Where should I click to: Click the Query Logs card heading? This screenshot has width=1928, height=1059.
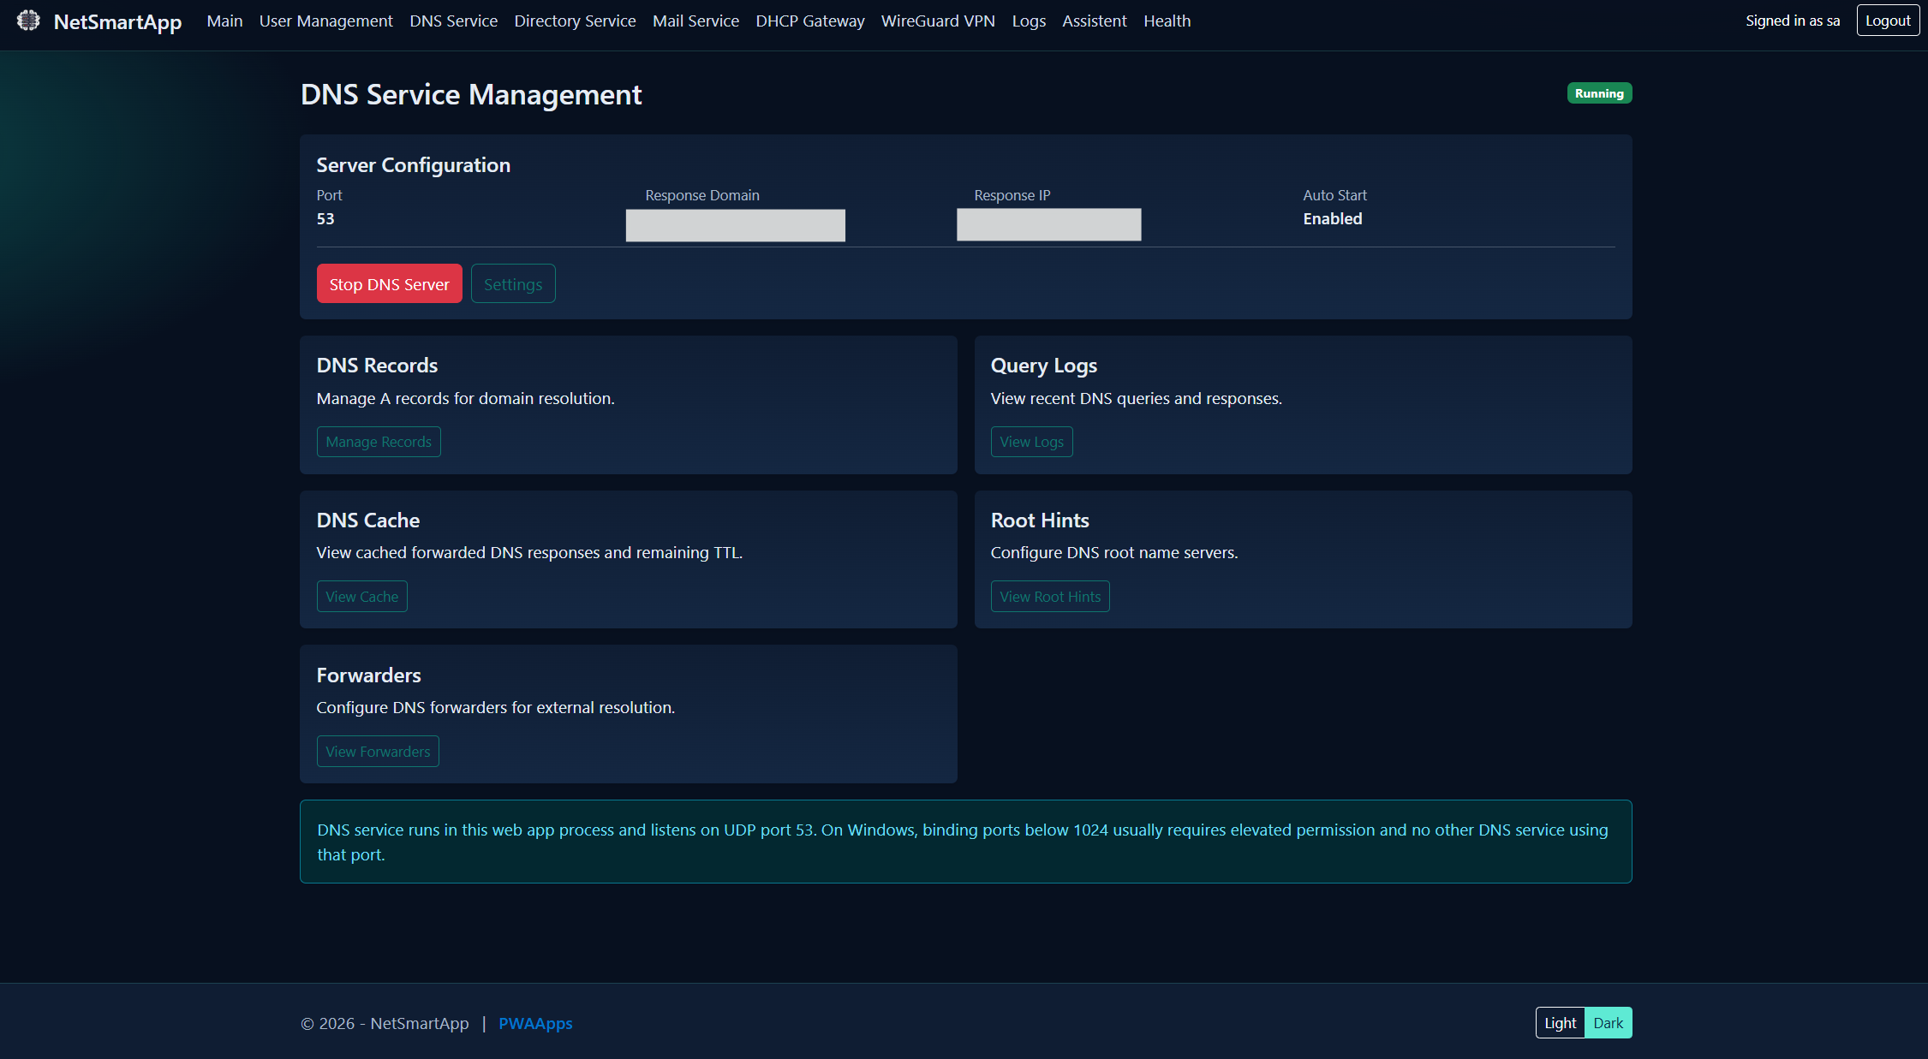(x=1043, y=366)
